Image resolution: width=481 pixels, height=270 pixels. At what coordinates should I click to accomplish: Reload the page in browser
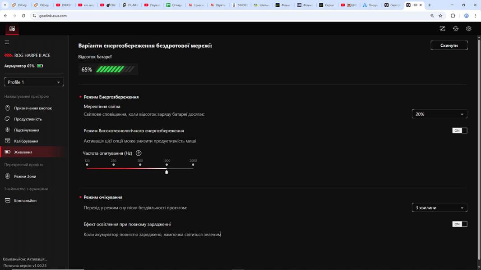pos(23,16)
